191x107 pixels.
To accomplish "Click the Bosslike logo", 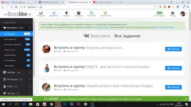I will click(x=17, y=14).
